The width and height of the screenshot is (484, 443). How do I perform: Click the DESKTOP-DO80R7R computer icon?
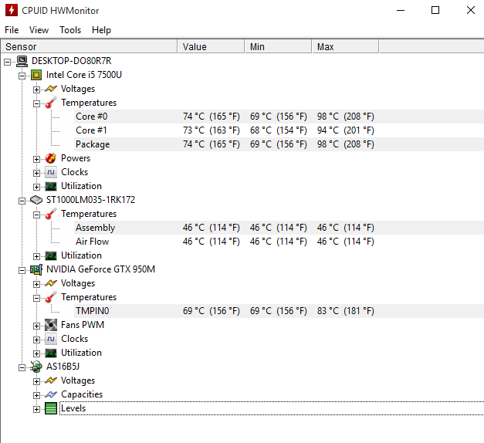pyautogui.click(x=22, y=61)
